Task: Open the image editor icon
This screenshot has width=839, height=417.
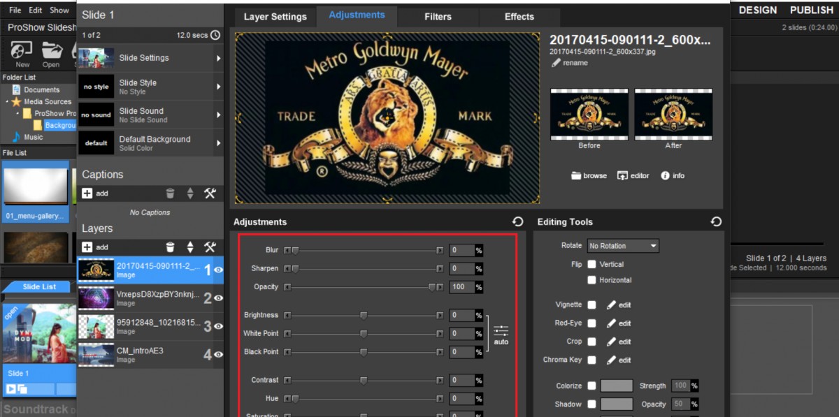Action: [622, 176]
